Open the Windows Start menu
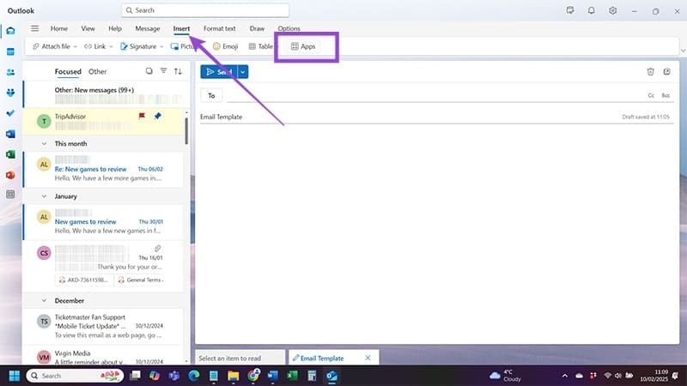The image size is (687, 386). point(14,376)
